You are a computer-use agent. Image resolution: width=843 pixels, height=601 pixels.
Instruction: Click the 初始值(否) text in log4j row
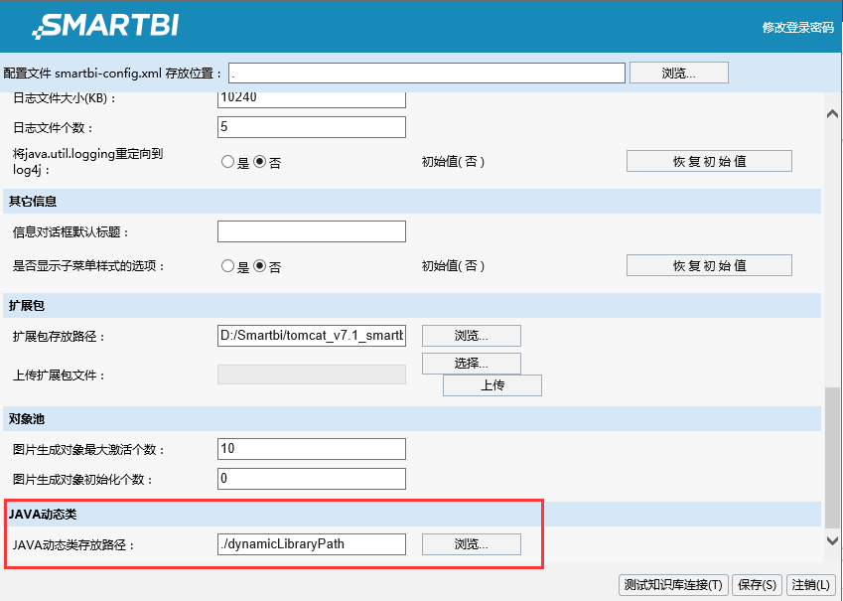click(x=453, y=161)
